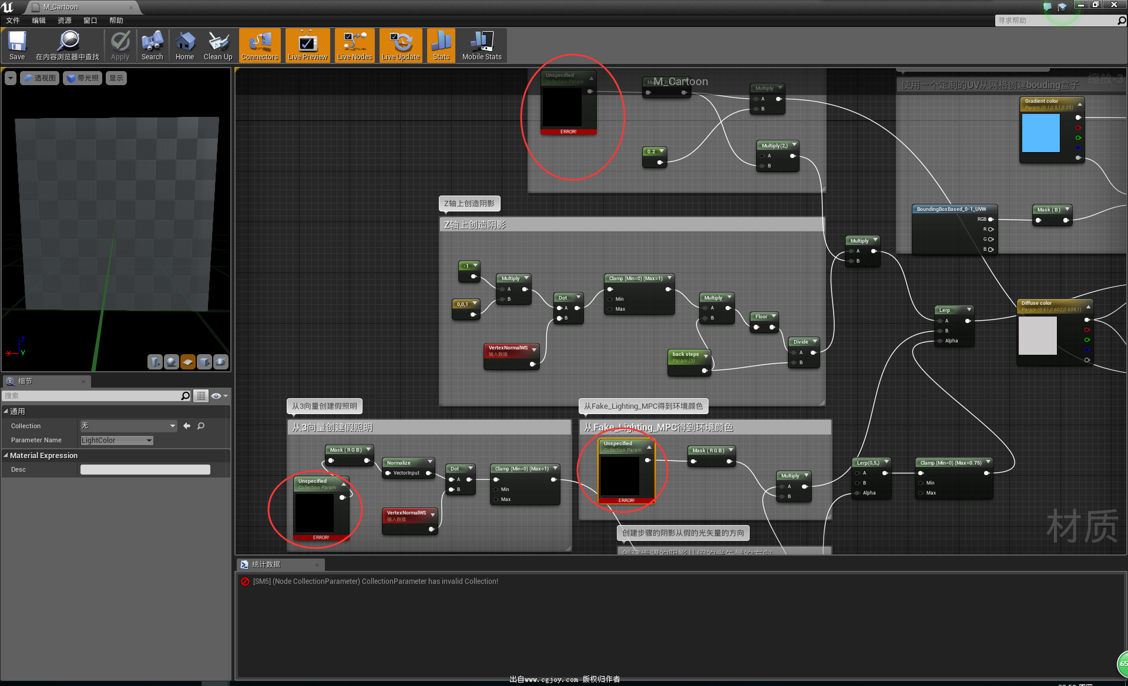Image resolution: width=1128 pixels, height=686 pixels.
Task: Open the 文件 menu
Action: coord(13,21)
